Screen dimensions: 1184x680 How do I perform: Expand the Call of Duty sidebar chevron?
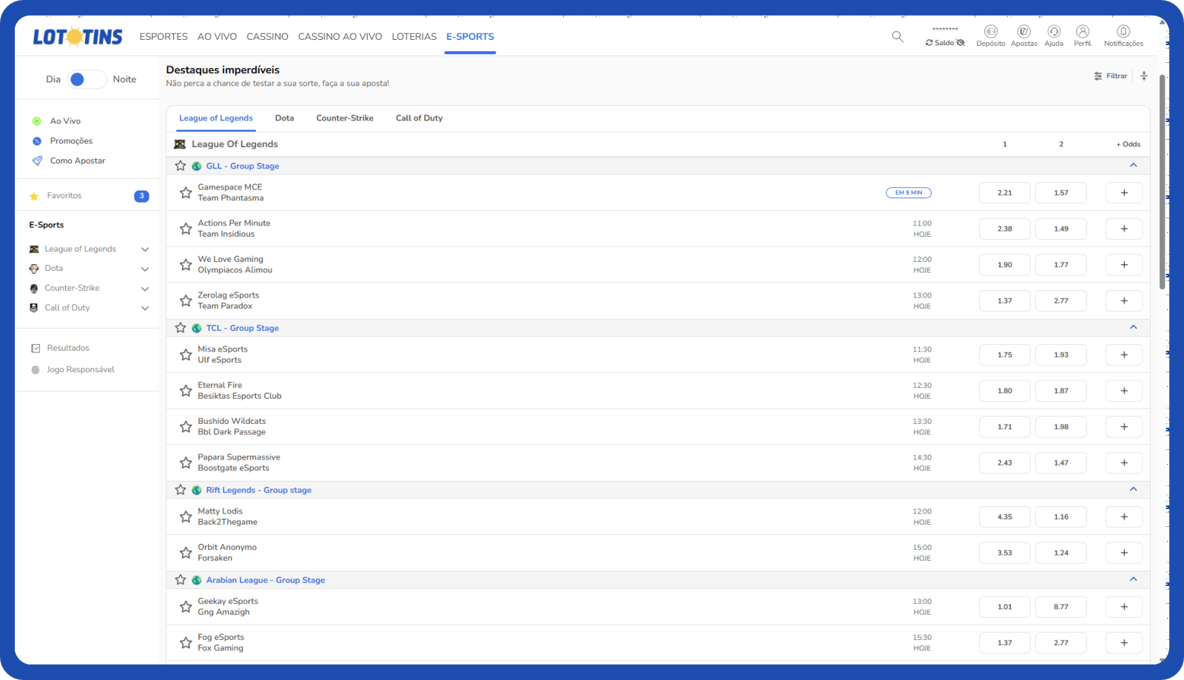coord(145,308)
